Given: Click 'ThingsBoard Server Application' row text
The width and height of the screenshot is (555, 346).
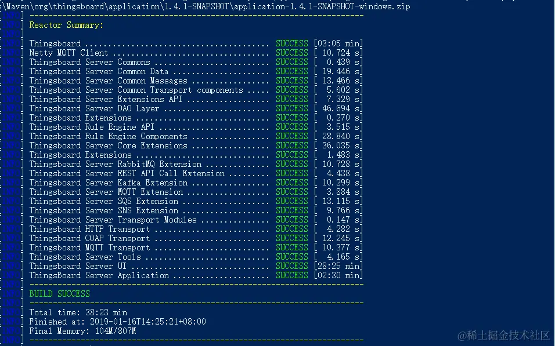Looking at the screenshot, I should pyautogui.click(x=99, y=275).
